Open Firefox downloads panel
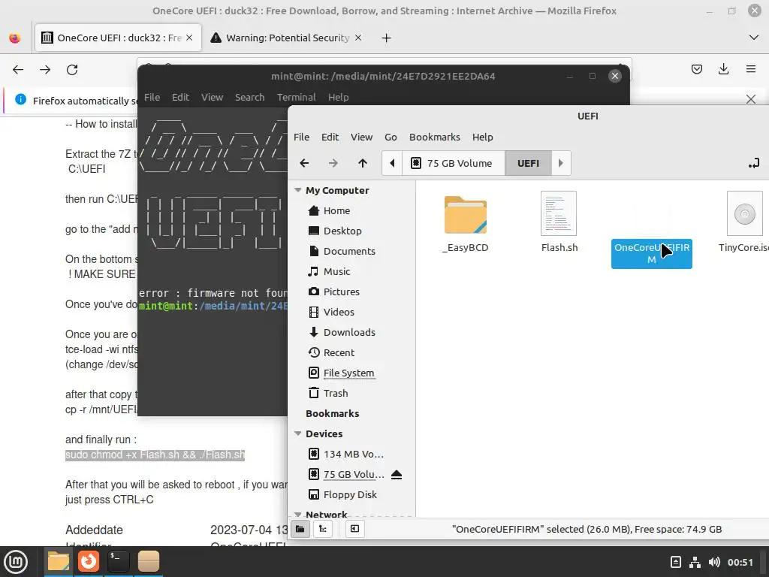Screen dimensions: 769x577 [x=723, y=69]
